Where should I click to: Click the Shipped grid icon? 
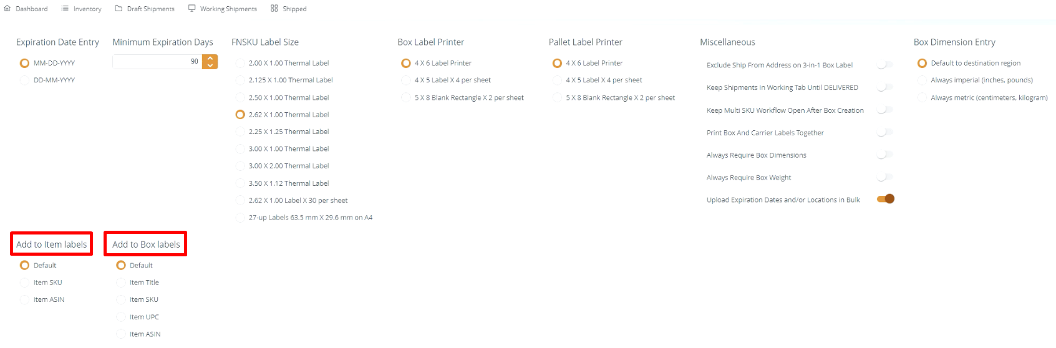point(274,9)
